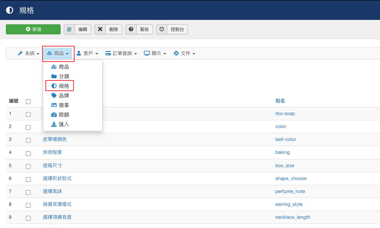The height and width of the screenshot is (228, 380).
Task: Choose 規格 from the open 商品 menu
Action: pos(64,86)
